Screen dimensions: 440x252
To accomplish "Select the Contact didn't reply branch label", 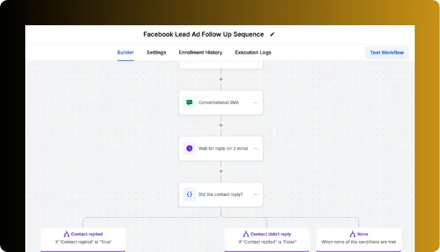I will coord(270,234).
